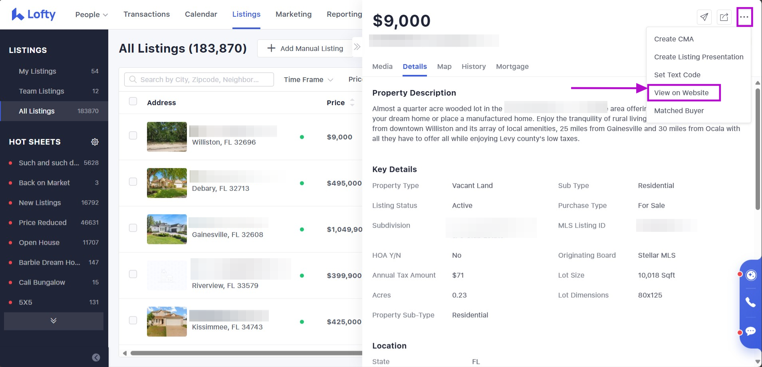Click the phone dialer icon

point(750,302)
